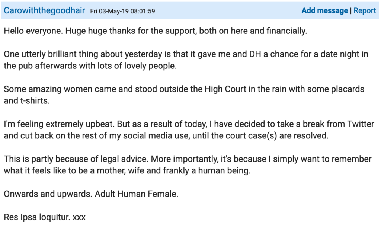Click the separator between Add message and Report

350,11
